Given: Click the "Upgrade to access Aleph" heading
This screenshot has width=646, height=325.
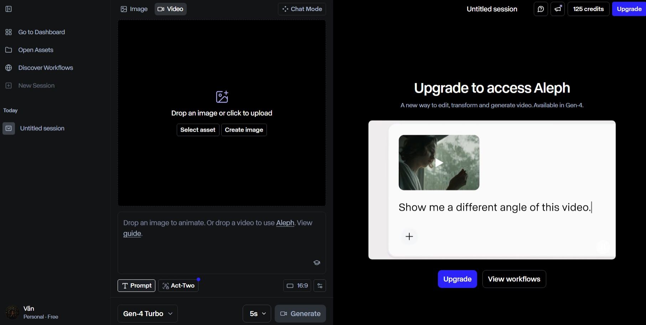Looking at the screenshot, I should [492, 88].
